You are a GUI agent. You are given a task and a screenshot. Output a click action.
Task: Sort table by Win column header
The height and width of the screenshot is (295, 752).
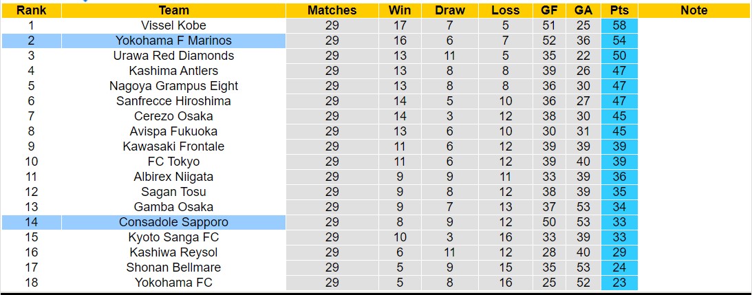(400, 10)
